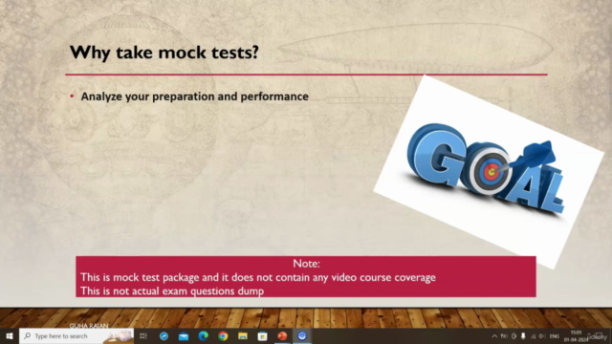
Task: Open the volume control in system tray
Action: coord(542,335)
